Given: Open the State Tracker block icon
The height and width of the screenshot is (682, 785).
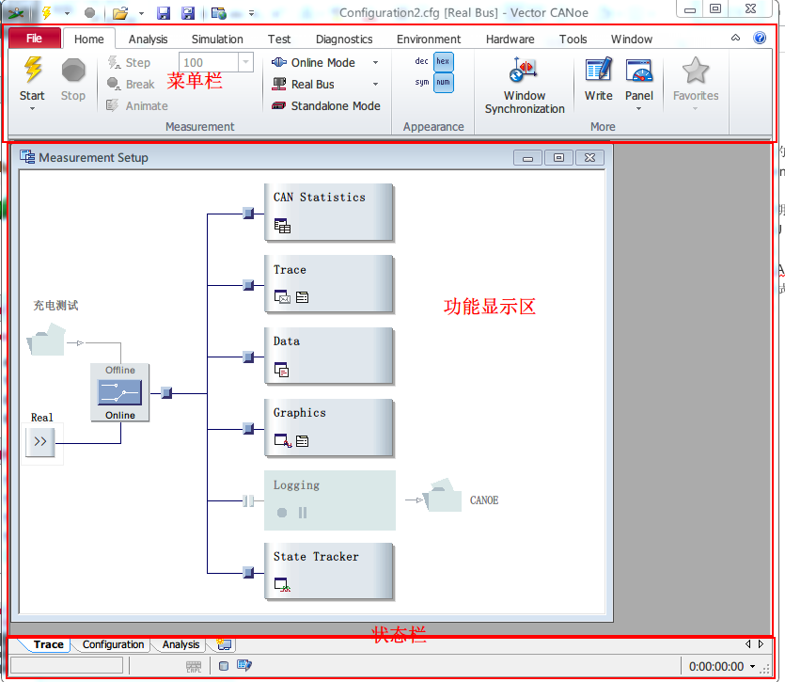Looking at the screenshot, I should 282,585.
